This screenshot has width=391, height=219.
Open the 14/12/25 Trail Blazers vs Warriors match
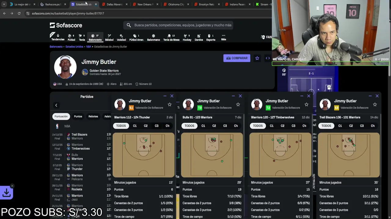[x=81, y=136]
